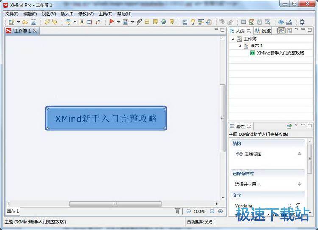This screenshot has height=230, width=318.
Task: Close the 工作簿 1 editor tab
Action: click(x=35, y=30)
